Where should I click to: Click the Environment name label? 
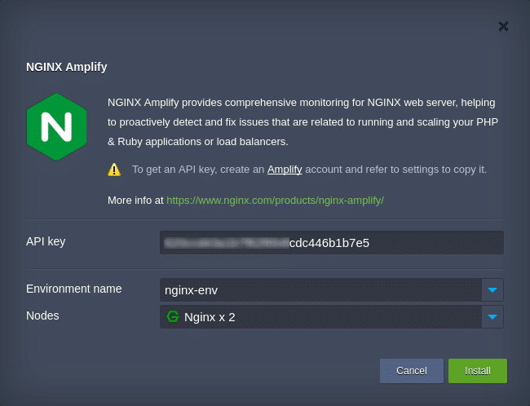point(73,289)
